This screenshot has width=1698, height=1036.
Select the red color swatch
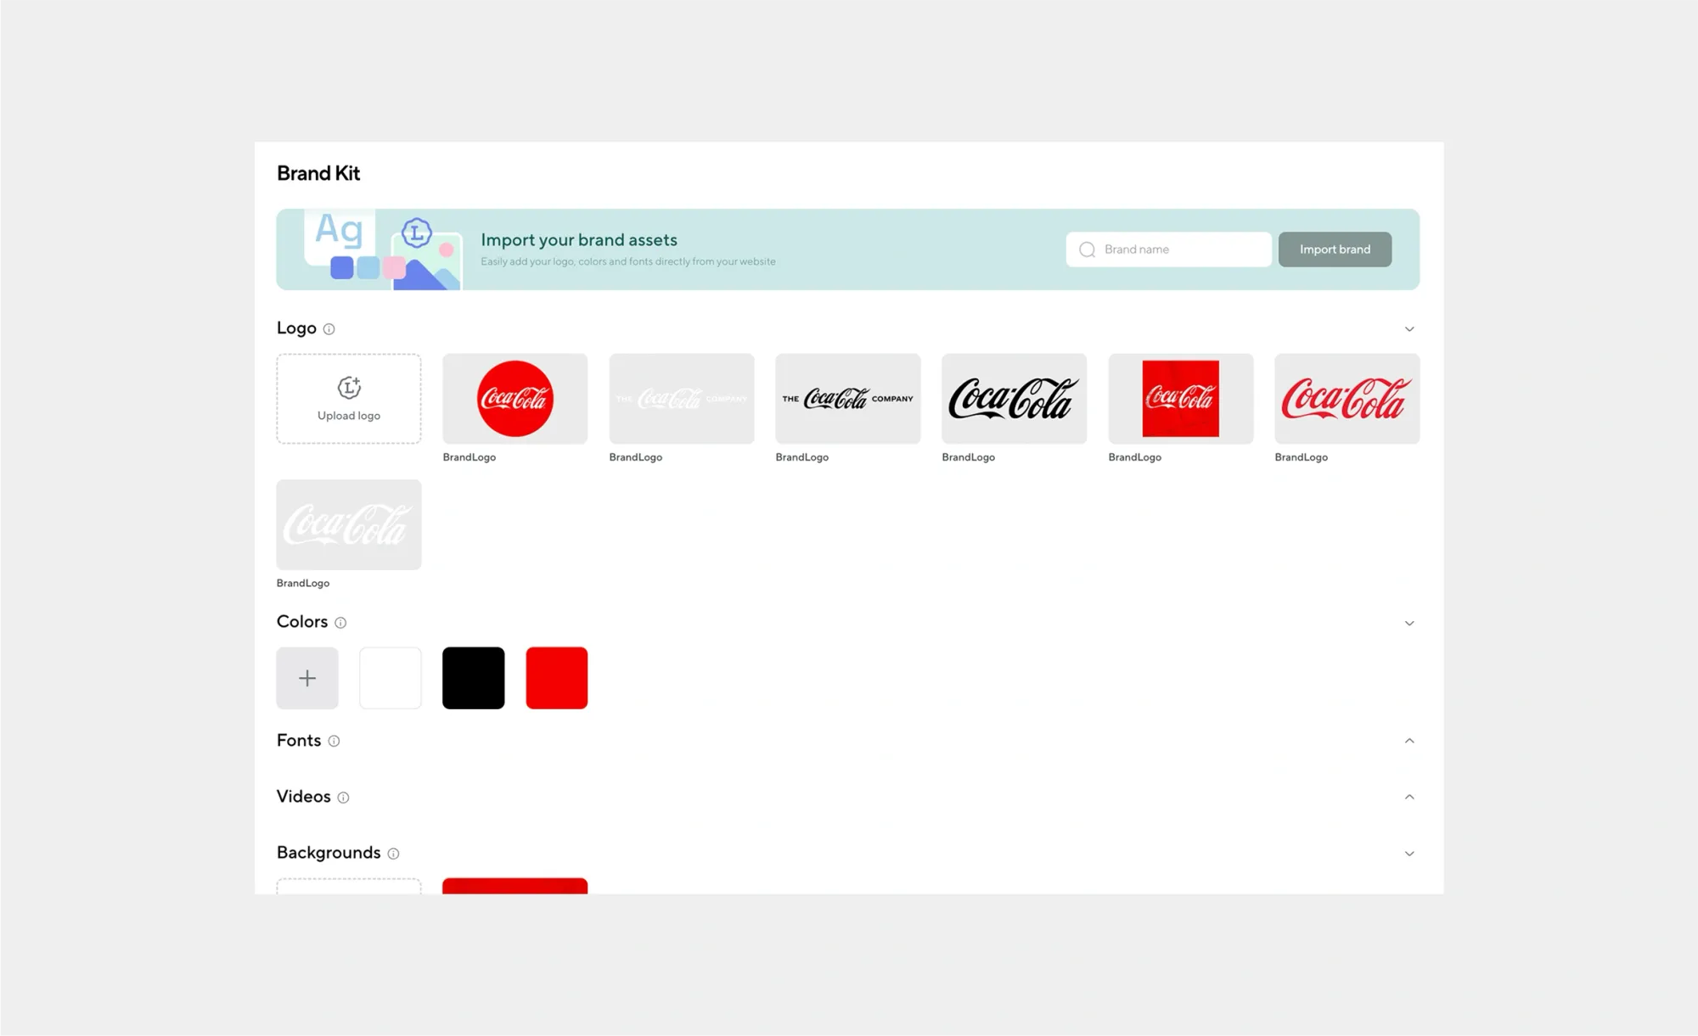point(556,678)
